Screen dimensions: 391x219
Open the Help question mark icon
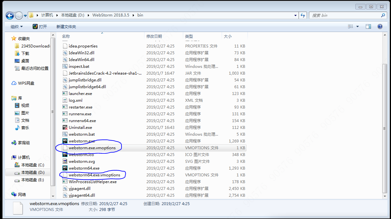[380, 26]
